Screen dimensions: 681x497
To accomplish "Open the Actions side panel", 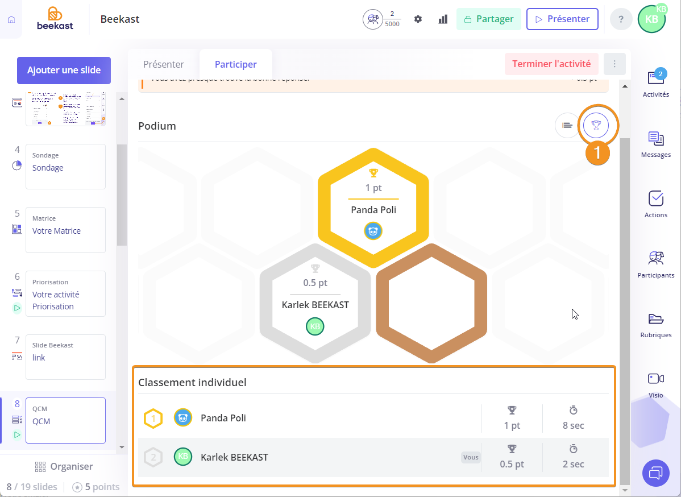I will pyautogui.click(x=656, y=204).
